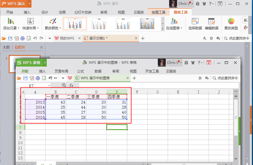Select cell containing 2014
253x165 pixels.
35,107
